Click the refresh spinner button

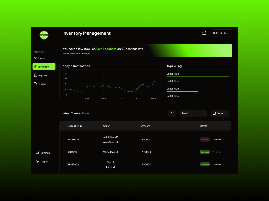[x=172, y=113]
